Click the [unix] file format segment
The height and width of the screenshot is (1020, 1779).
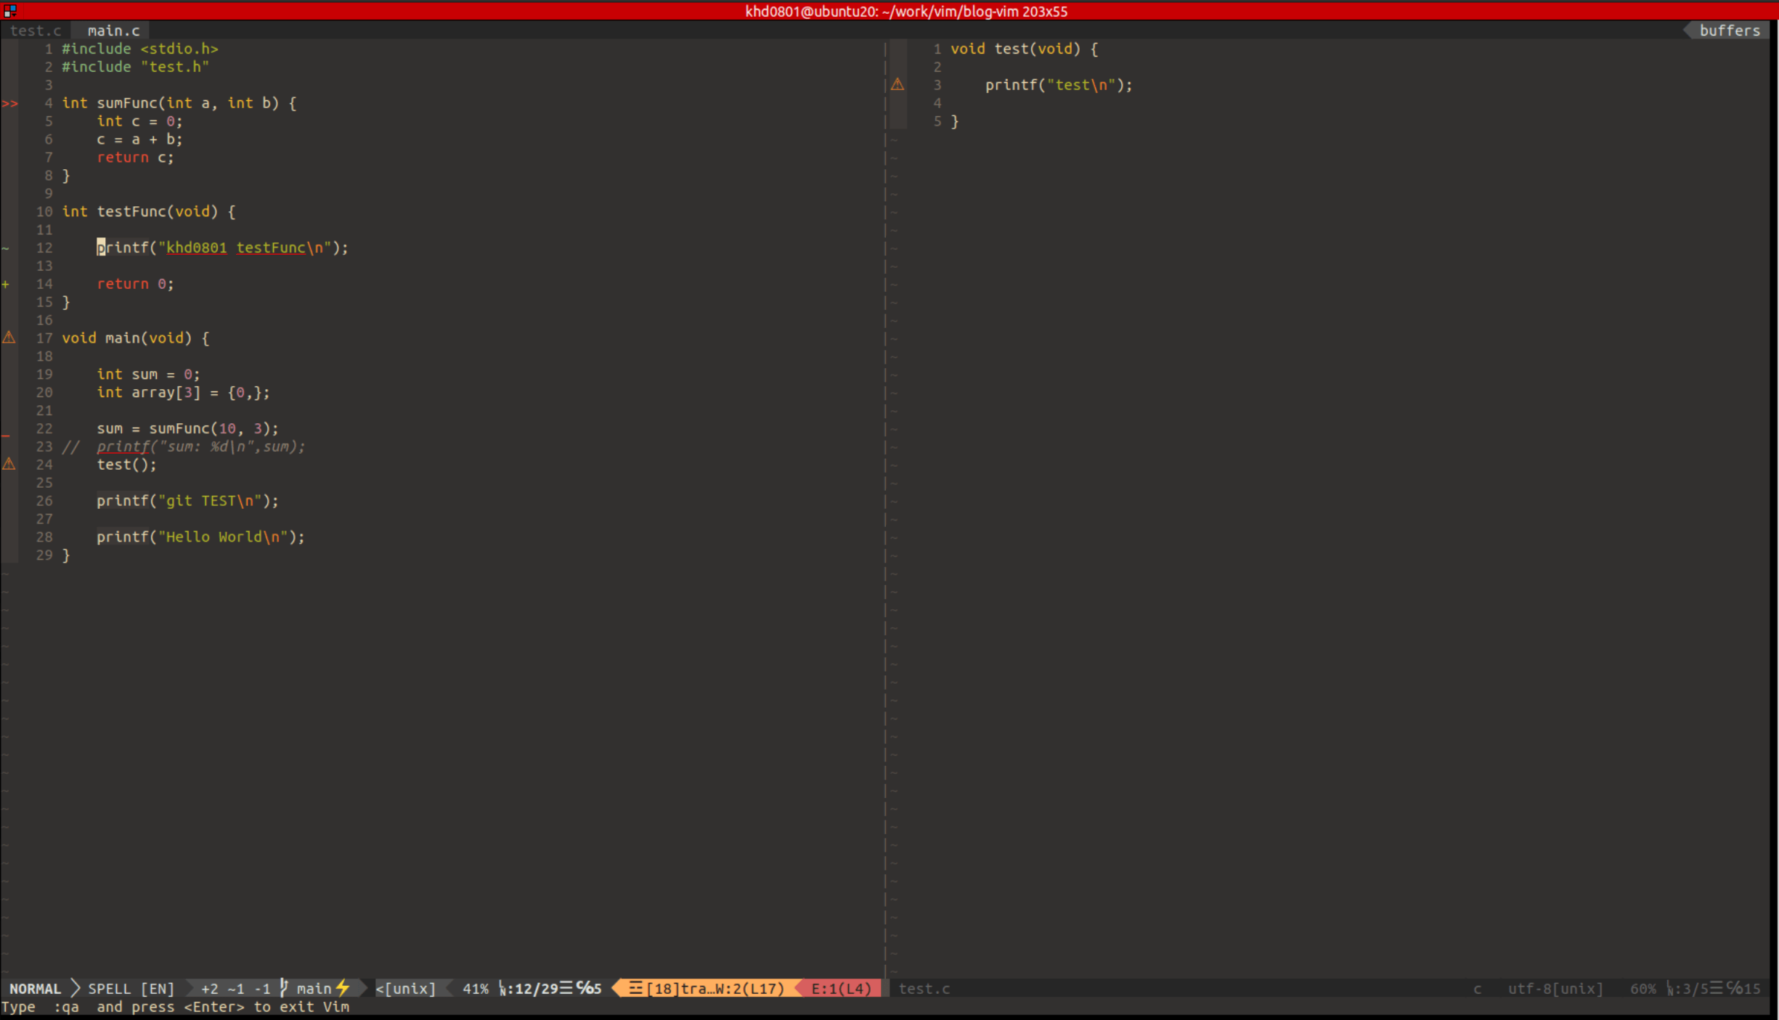pyautogui.click(x=405, y=989)
